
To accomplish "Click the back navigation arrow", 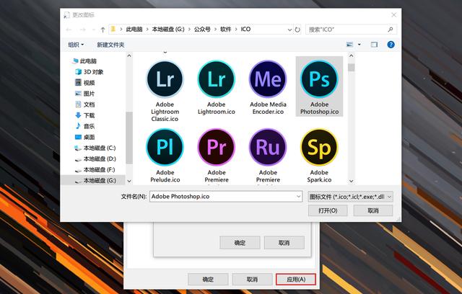I will 69,30.
